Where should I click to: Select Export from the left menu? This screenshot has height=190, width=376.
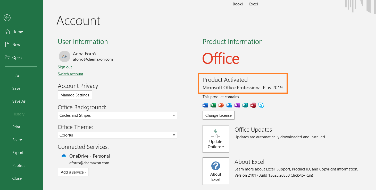tap(18, 153)
